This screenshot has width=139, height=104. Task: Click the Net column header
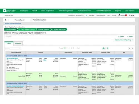click(124, 52)
